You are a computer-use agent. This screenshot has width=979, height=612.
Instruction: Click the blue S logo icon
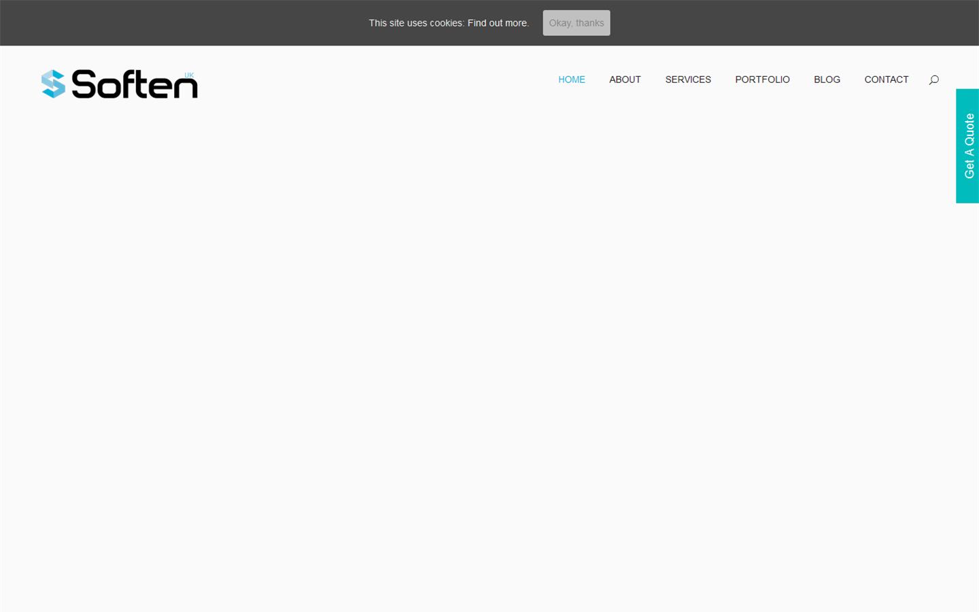[x=53, y=84]
